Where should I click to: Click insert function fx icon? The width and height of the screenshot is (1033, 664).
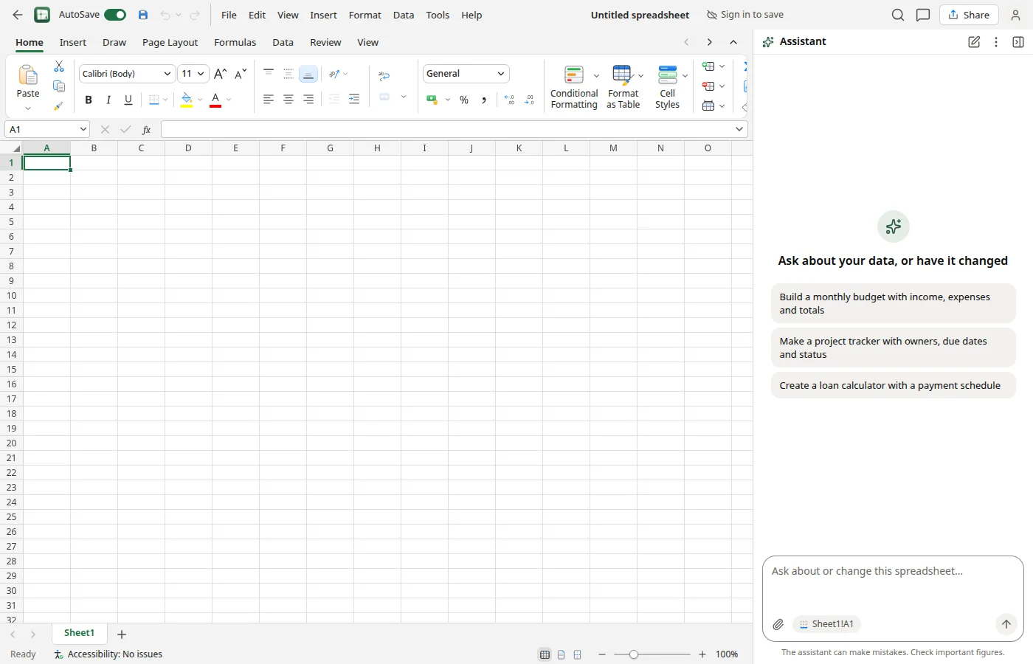coord(147,129)
